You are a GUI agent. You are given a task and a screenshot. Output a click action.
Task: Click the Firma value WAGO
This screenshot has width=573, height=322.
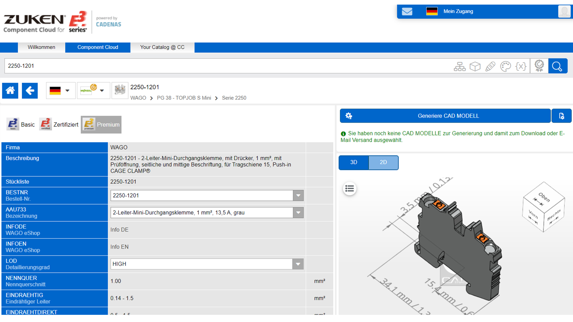(119, 147)
